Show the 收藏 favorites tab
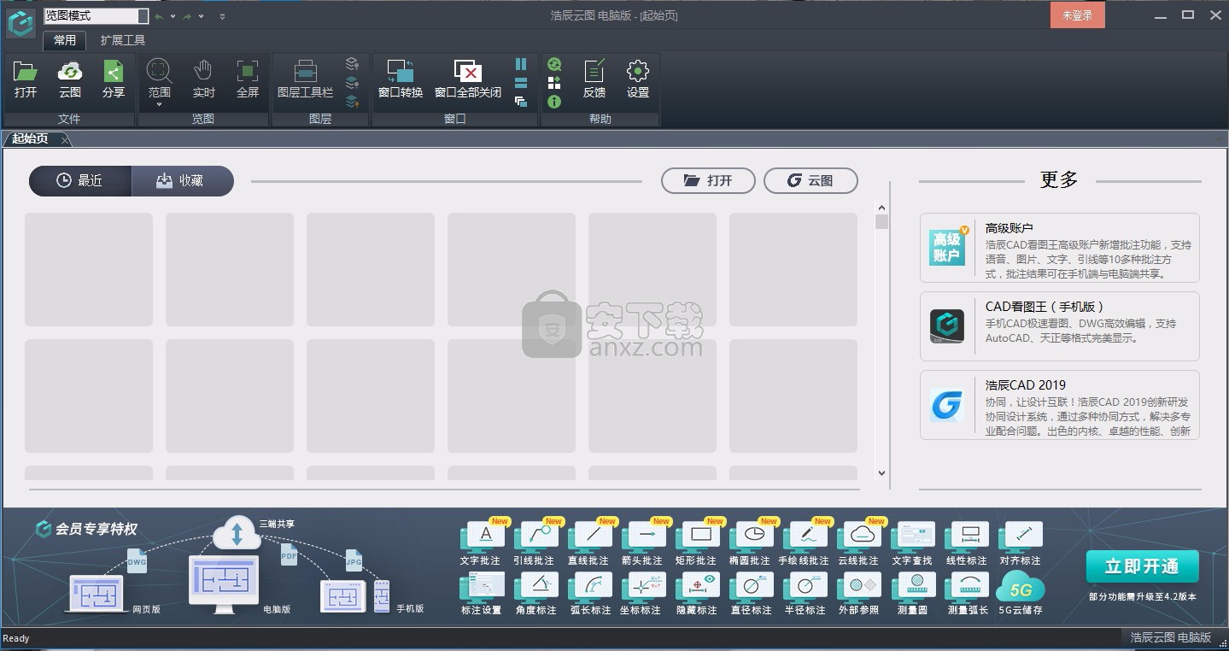The width and height of the screenshot is (1229, 651). pos(182,180)
